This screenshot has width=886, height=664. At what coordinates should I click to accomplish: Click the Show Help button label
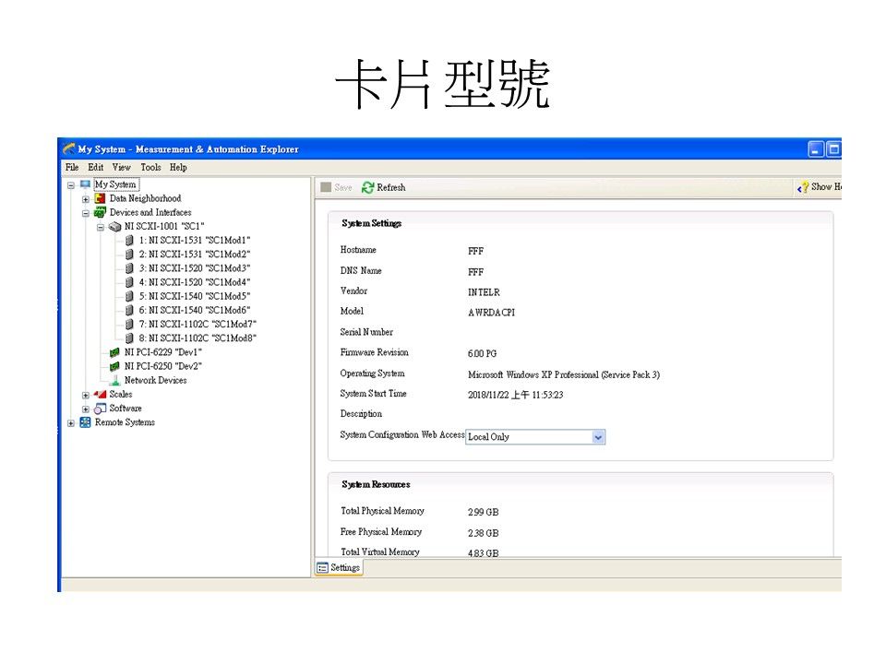[x=826, y=187]
